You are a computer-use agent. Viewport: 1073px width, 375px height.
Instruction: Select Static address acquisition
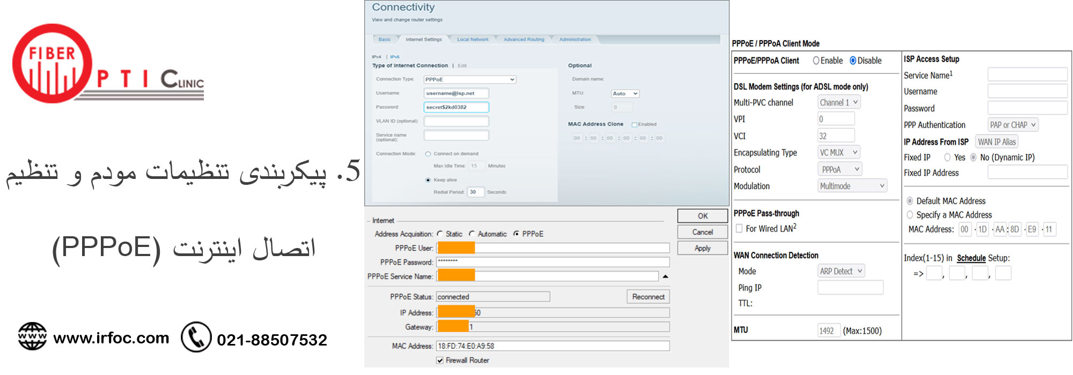pos(440,234)
